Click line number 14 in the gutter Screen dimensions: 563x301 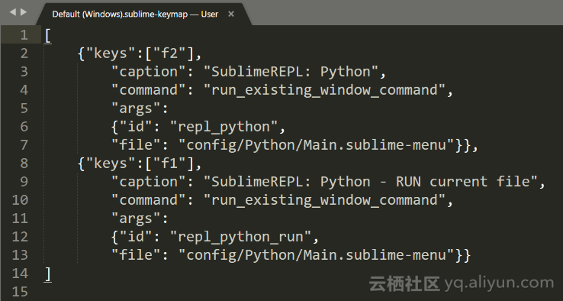20,273
